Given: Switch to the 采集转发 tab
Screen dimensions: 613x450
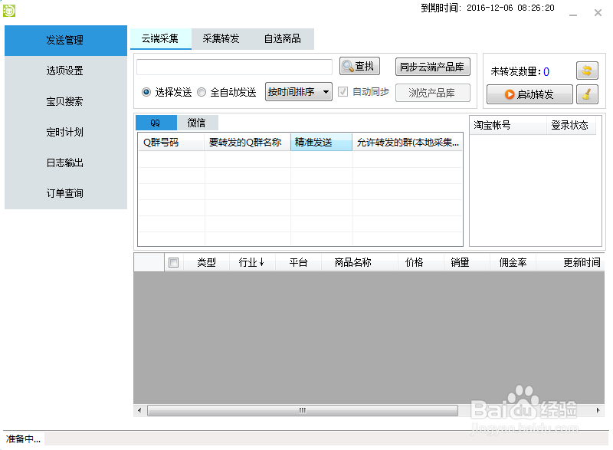Looking at the screenshot, I should (x=221, y=39).
